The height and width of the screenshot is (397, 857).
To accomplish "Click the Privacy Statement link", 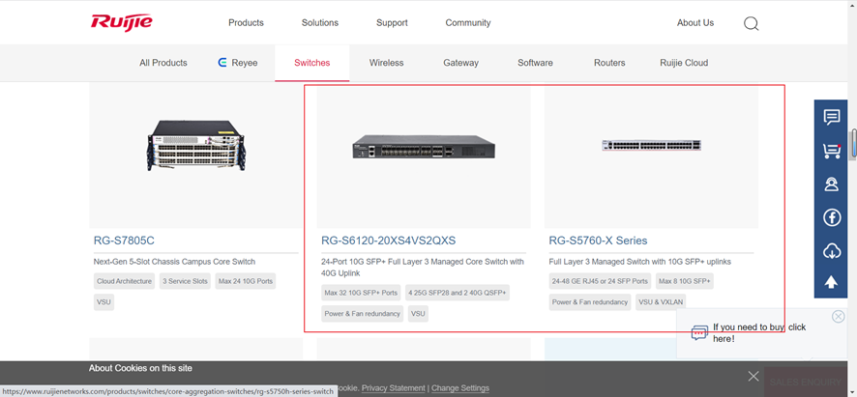I will click(x=393, y=388).
